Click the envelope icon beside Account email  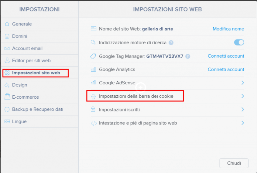click(7, 48)
